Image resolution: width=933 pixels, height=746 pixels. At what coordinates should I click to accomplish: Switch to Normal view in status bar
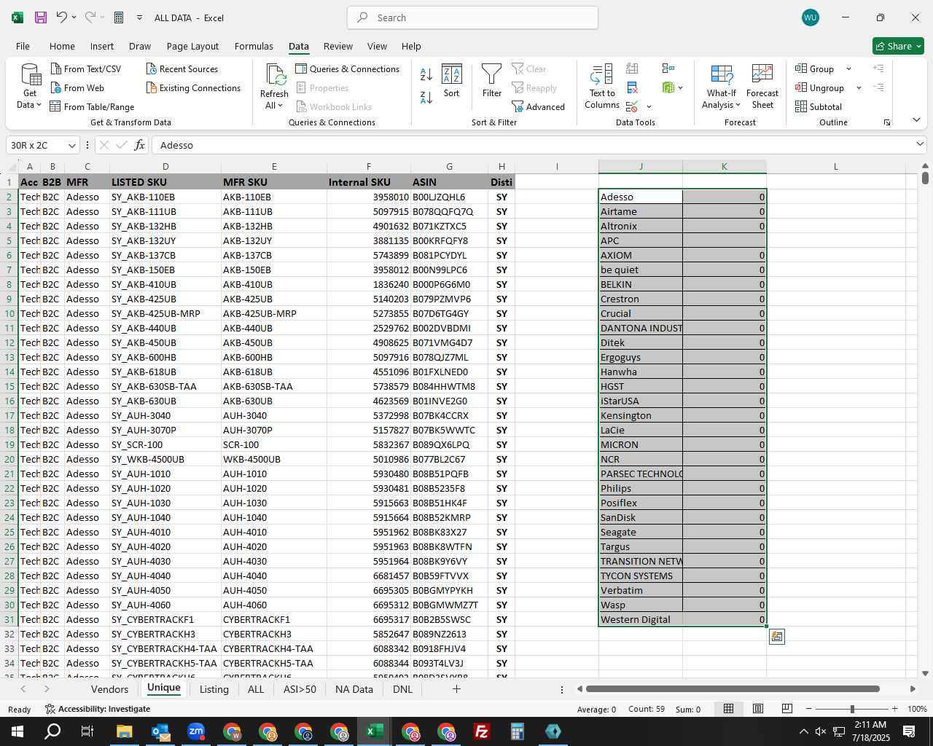[x=728, y=709]
